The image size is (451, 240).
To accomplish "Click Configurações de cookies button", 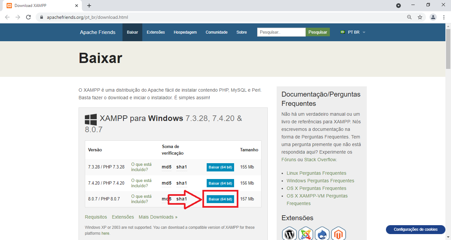I will coord(416,229).
